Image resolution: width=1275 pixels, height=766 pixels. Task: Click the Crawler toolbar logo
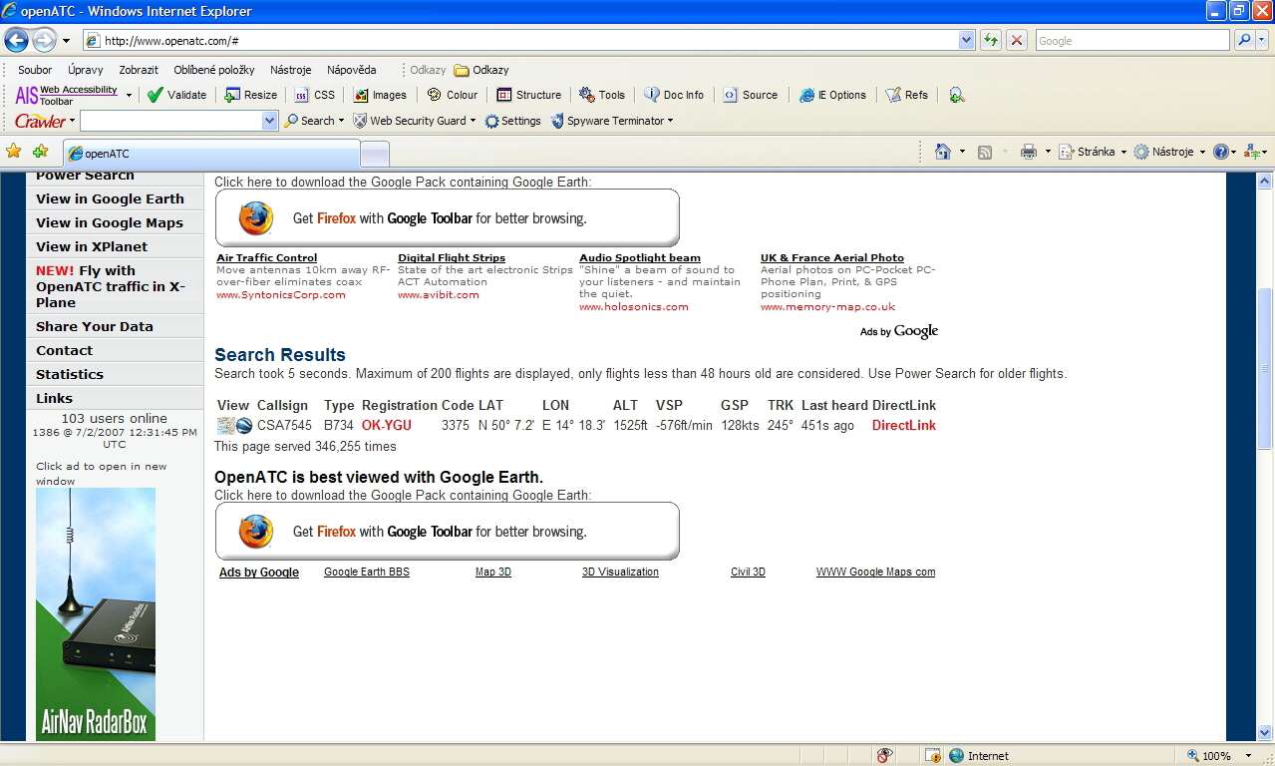(41, 121)
